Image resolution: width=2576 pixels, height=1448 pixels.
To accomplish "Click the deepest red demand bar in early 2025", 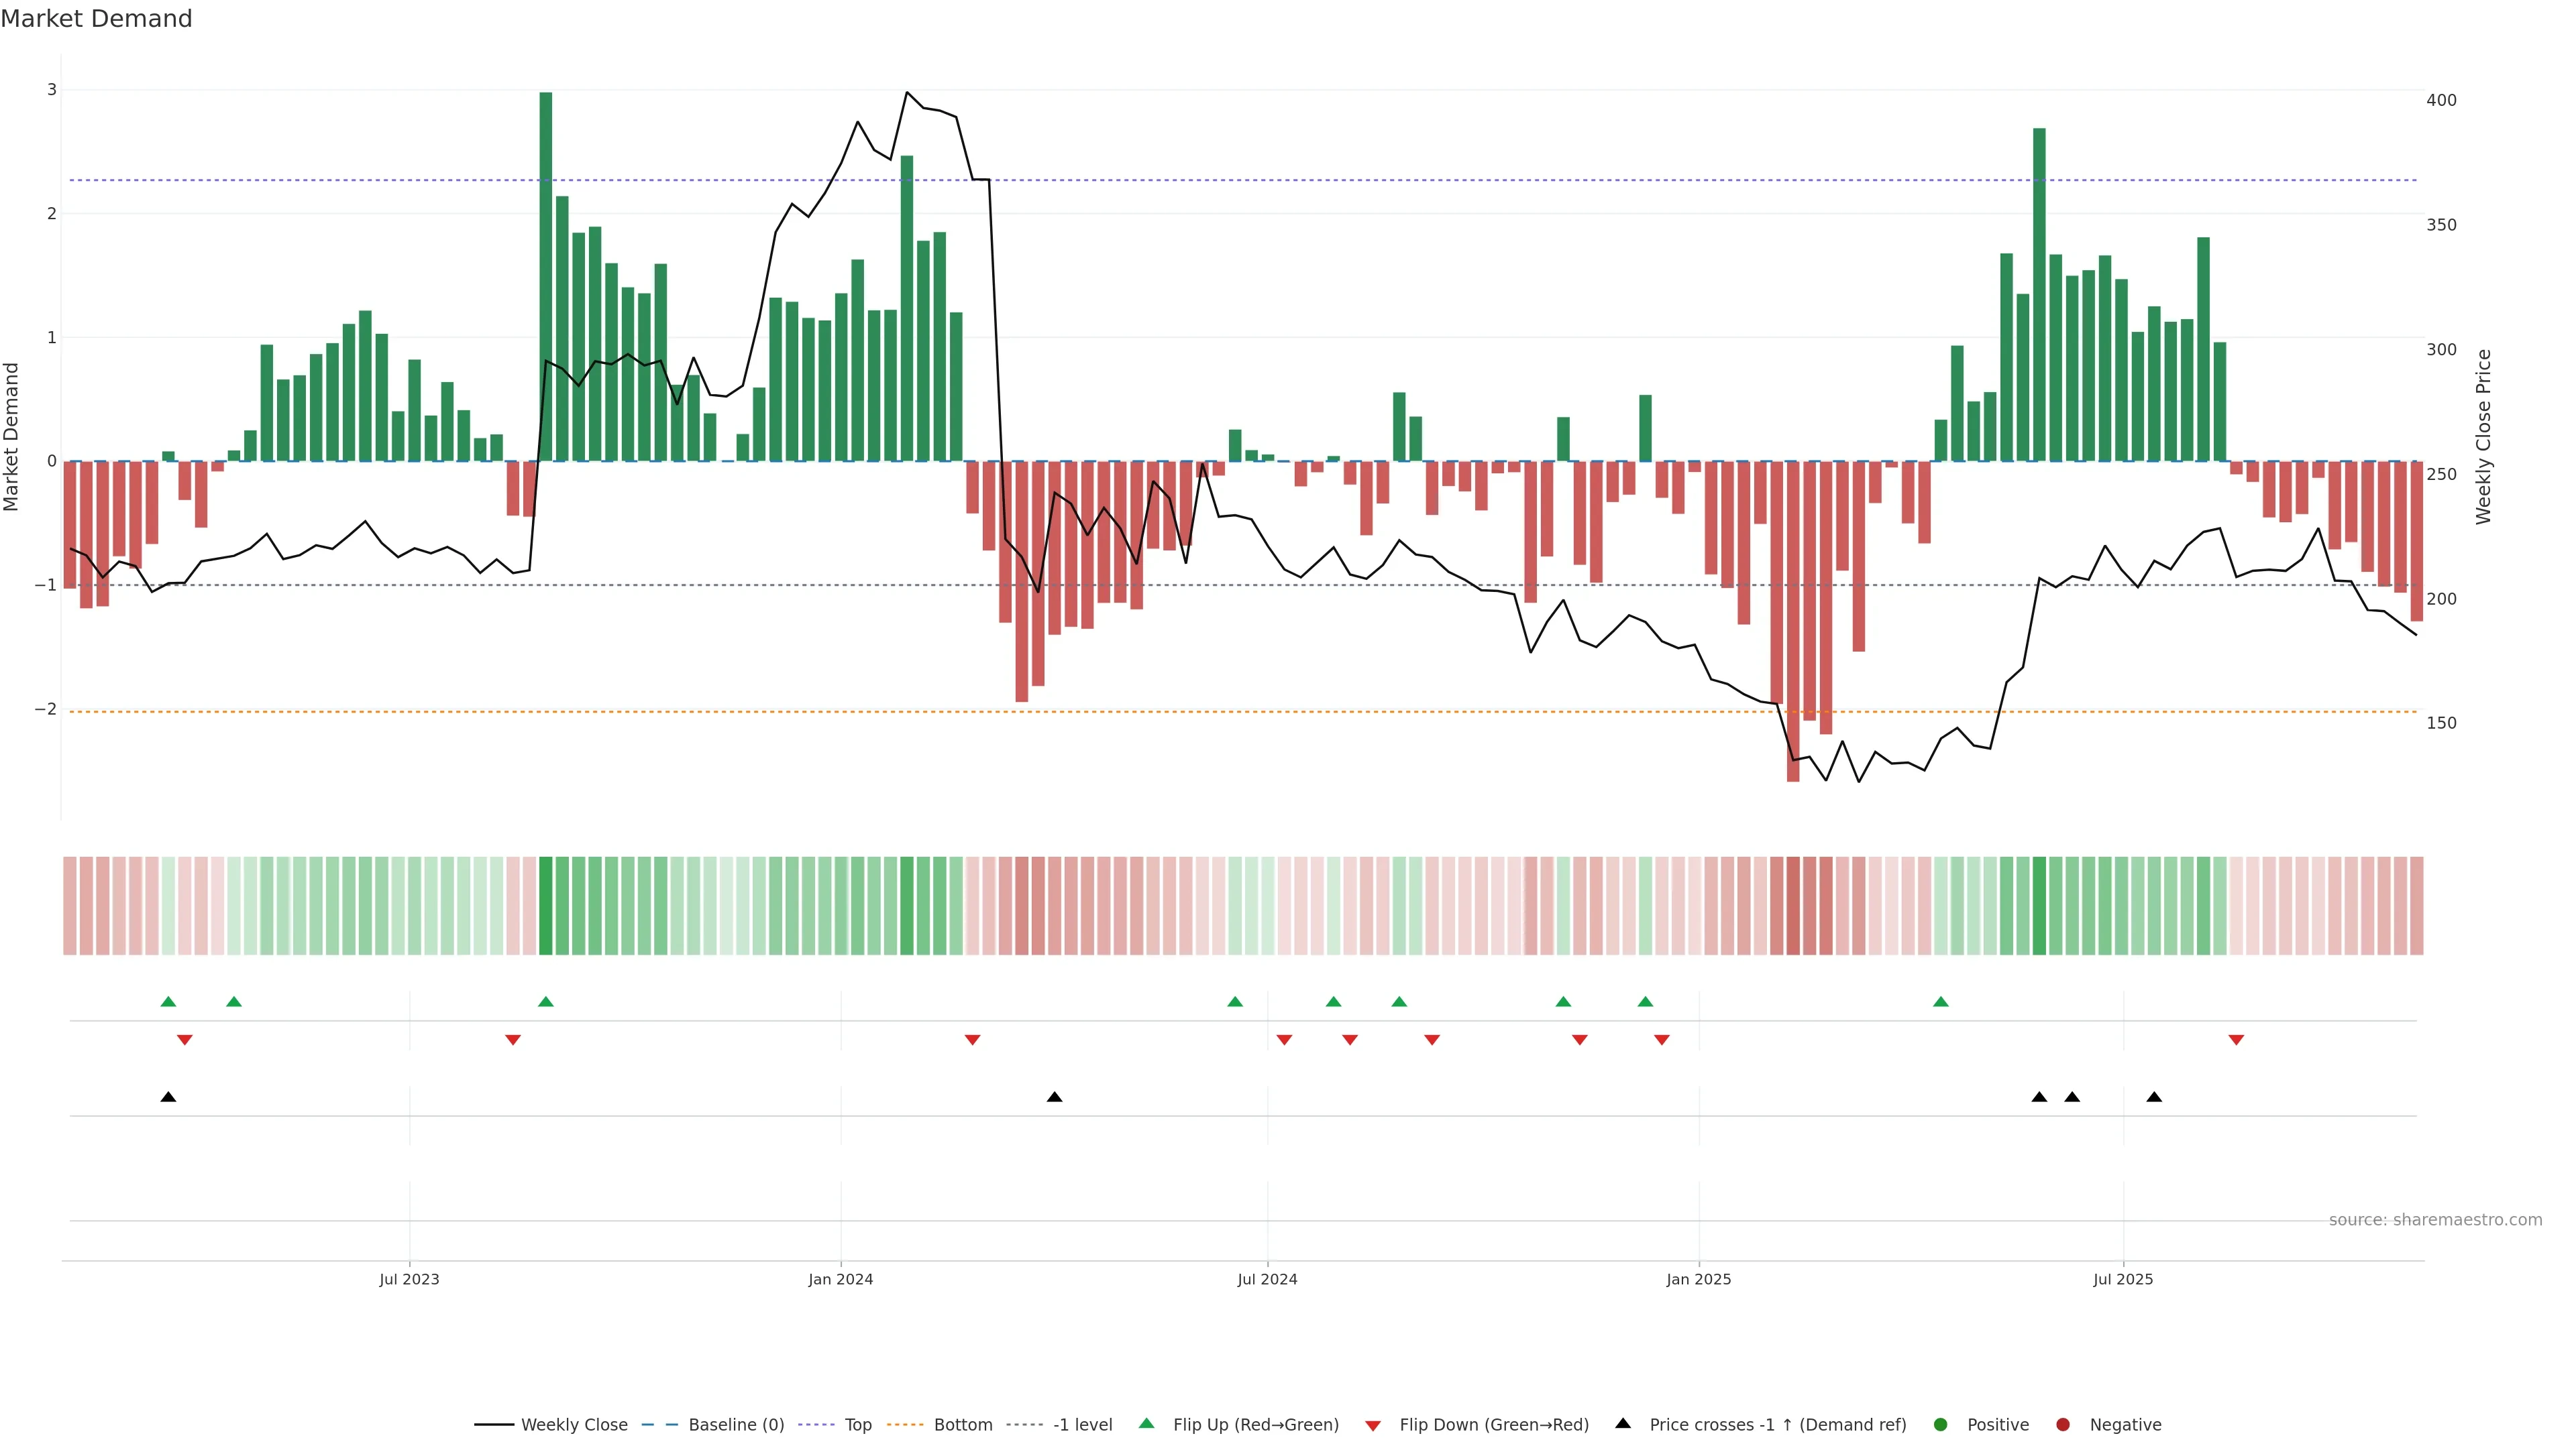I will (x=1793, y=619).
